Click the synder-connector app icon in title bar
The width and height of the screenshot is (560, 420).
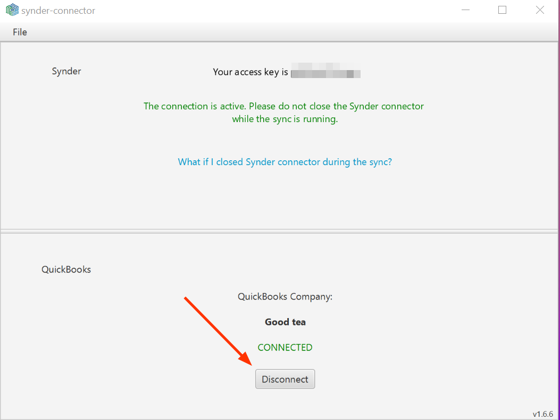pos(12,10)
